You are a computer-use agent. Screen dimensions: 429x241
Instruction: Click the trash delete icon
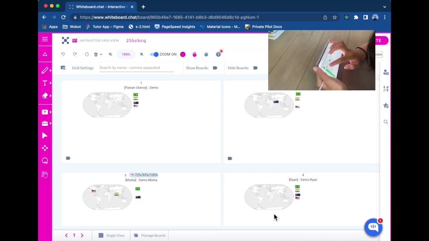(96, 54)
